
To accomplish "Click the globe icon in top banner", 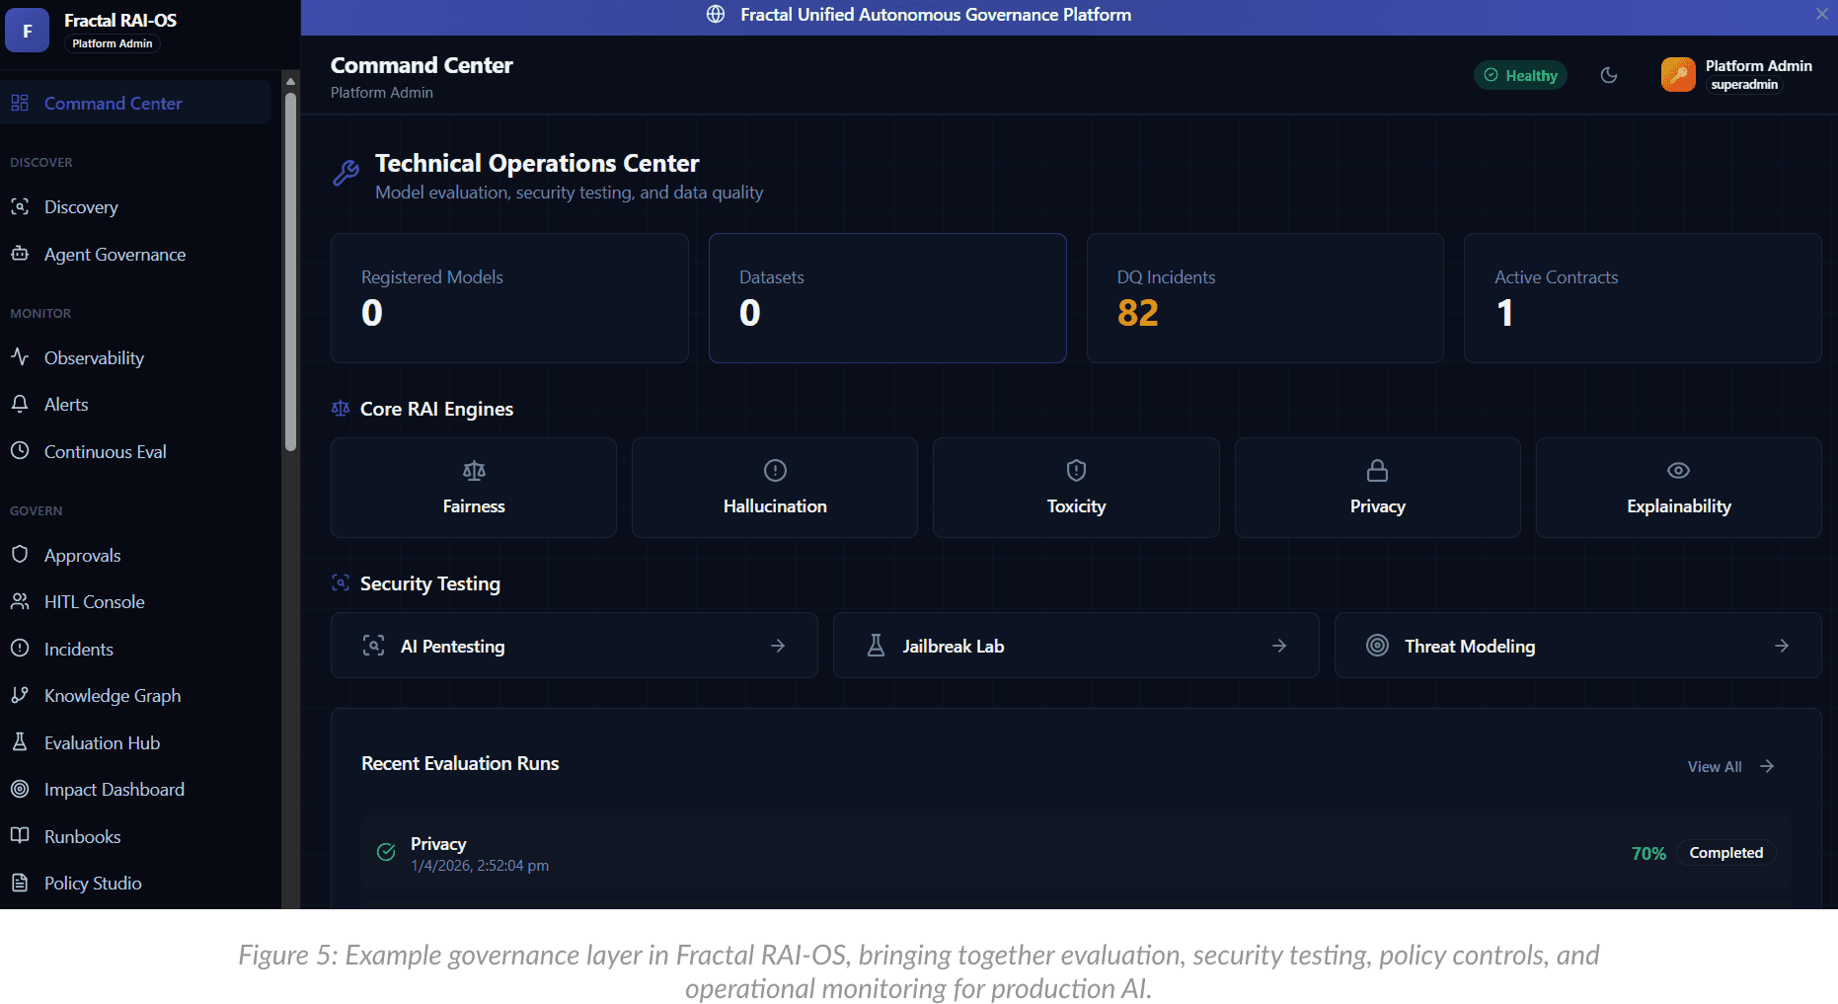I will (x=717, y=15).
